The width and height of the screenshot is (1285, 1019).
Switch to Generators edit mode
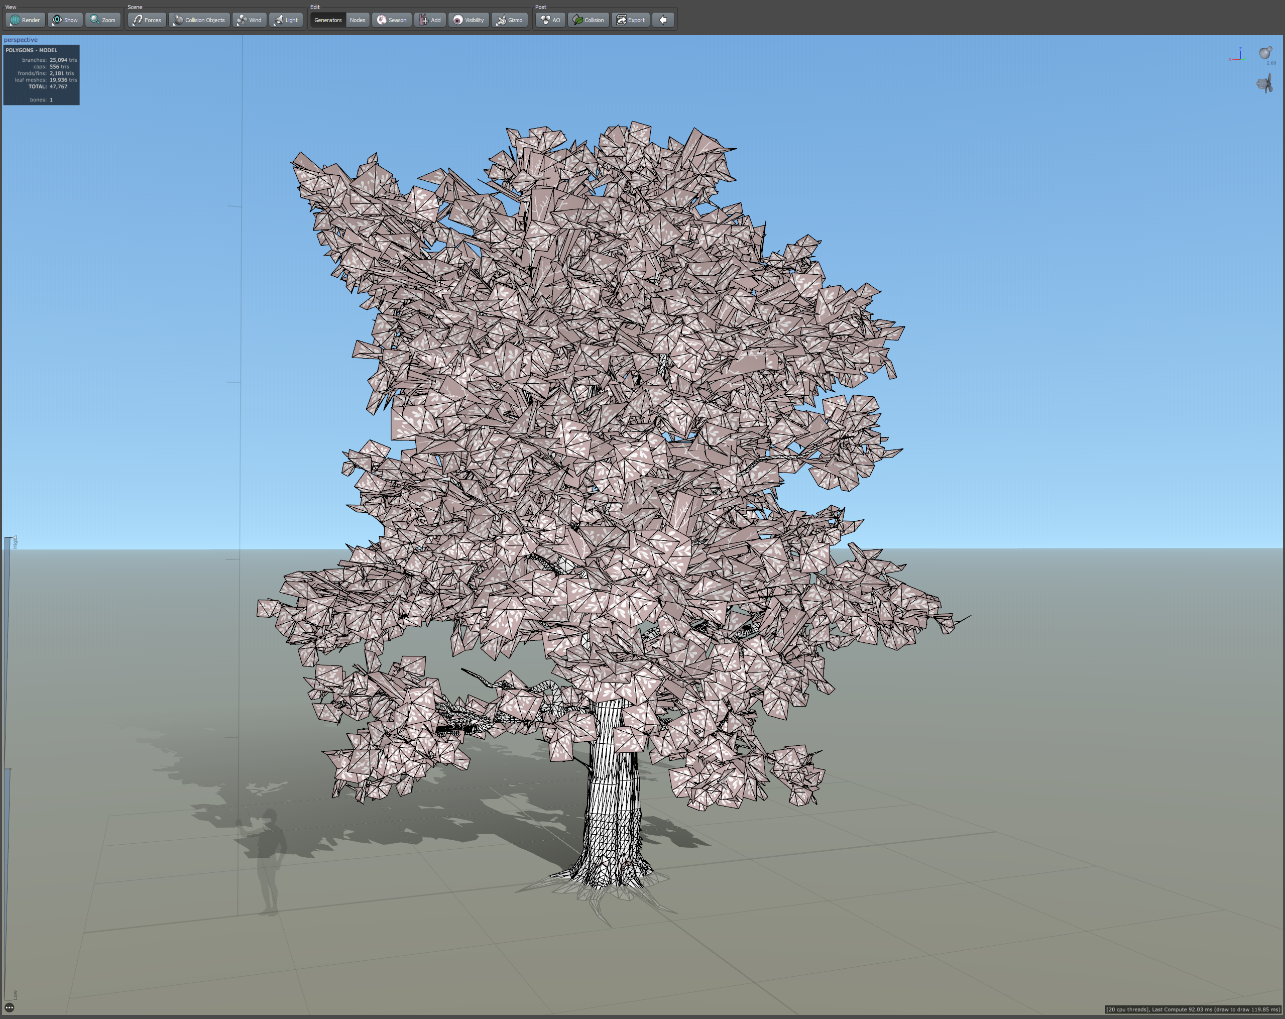pyautogui.click(x=328, y=20)
